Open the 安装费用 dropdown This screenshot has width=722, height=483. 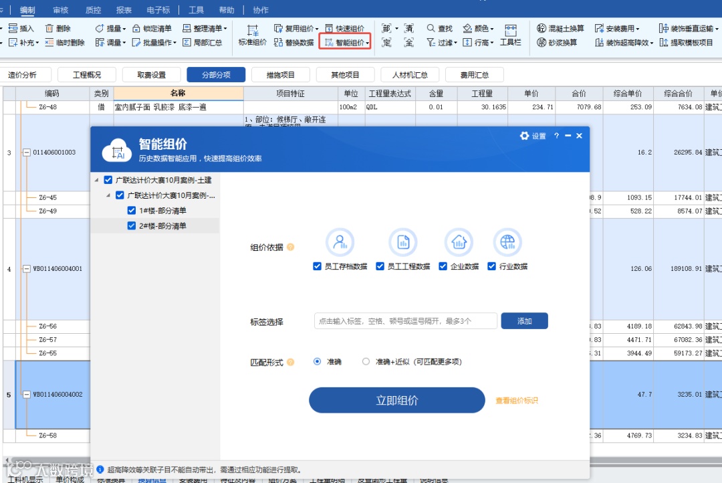click(x=638, y=29)
